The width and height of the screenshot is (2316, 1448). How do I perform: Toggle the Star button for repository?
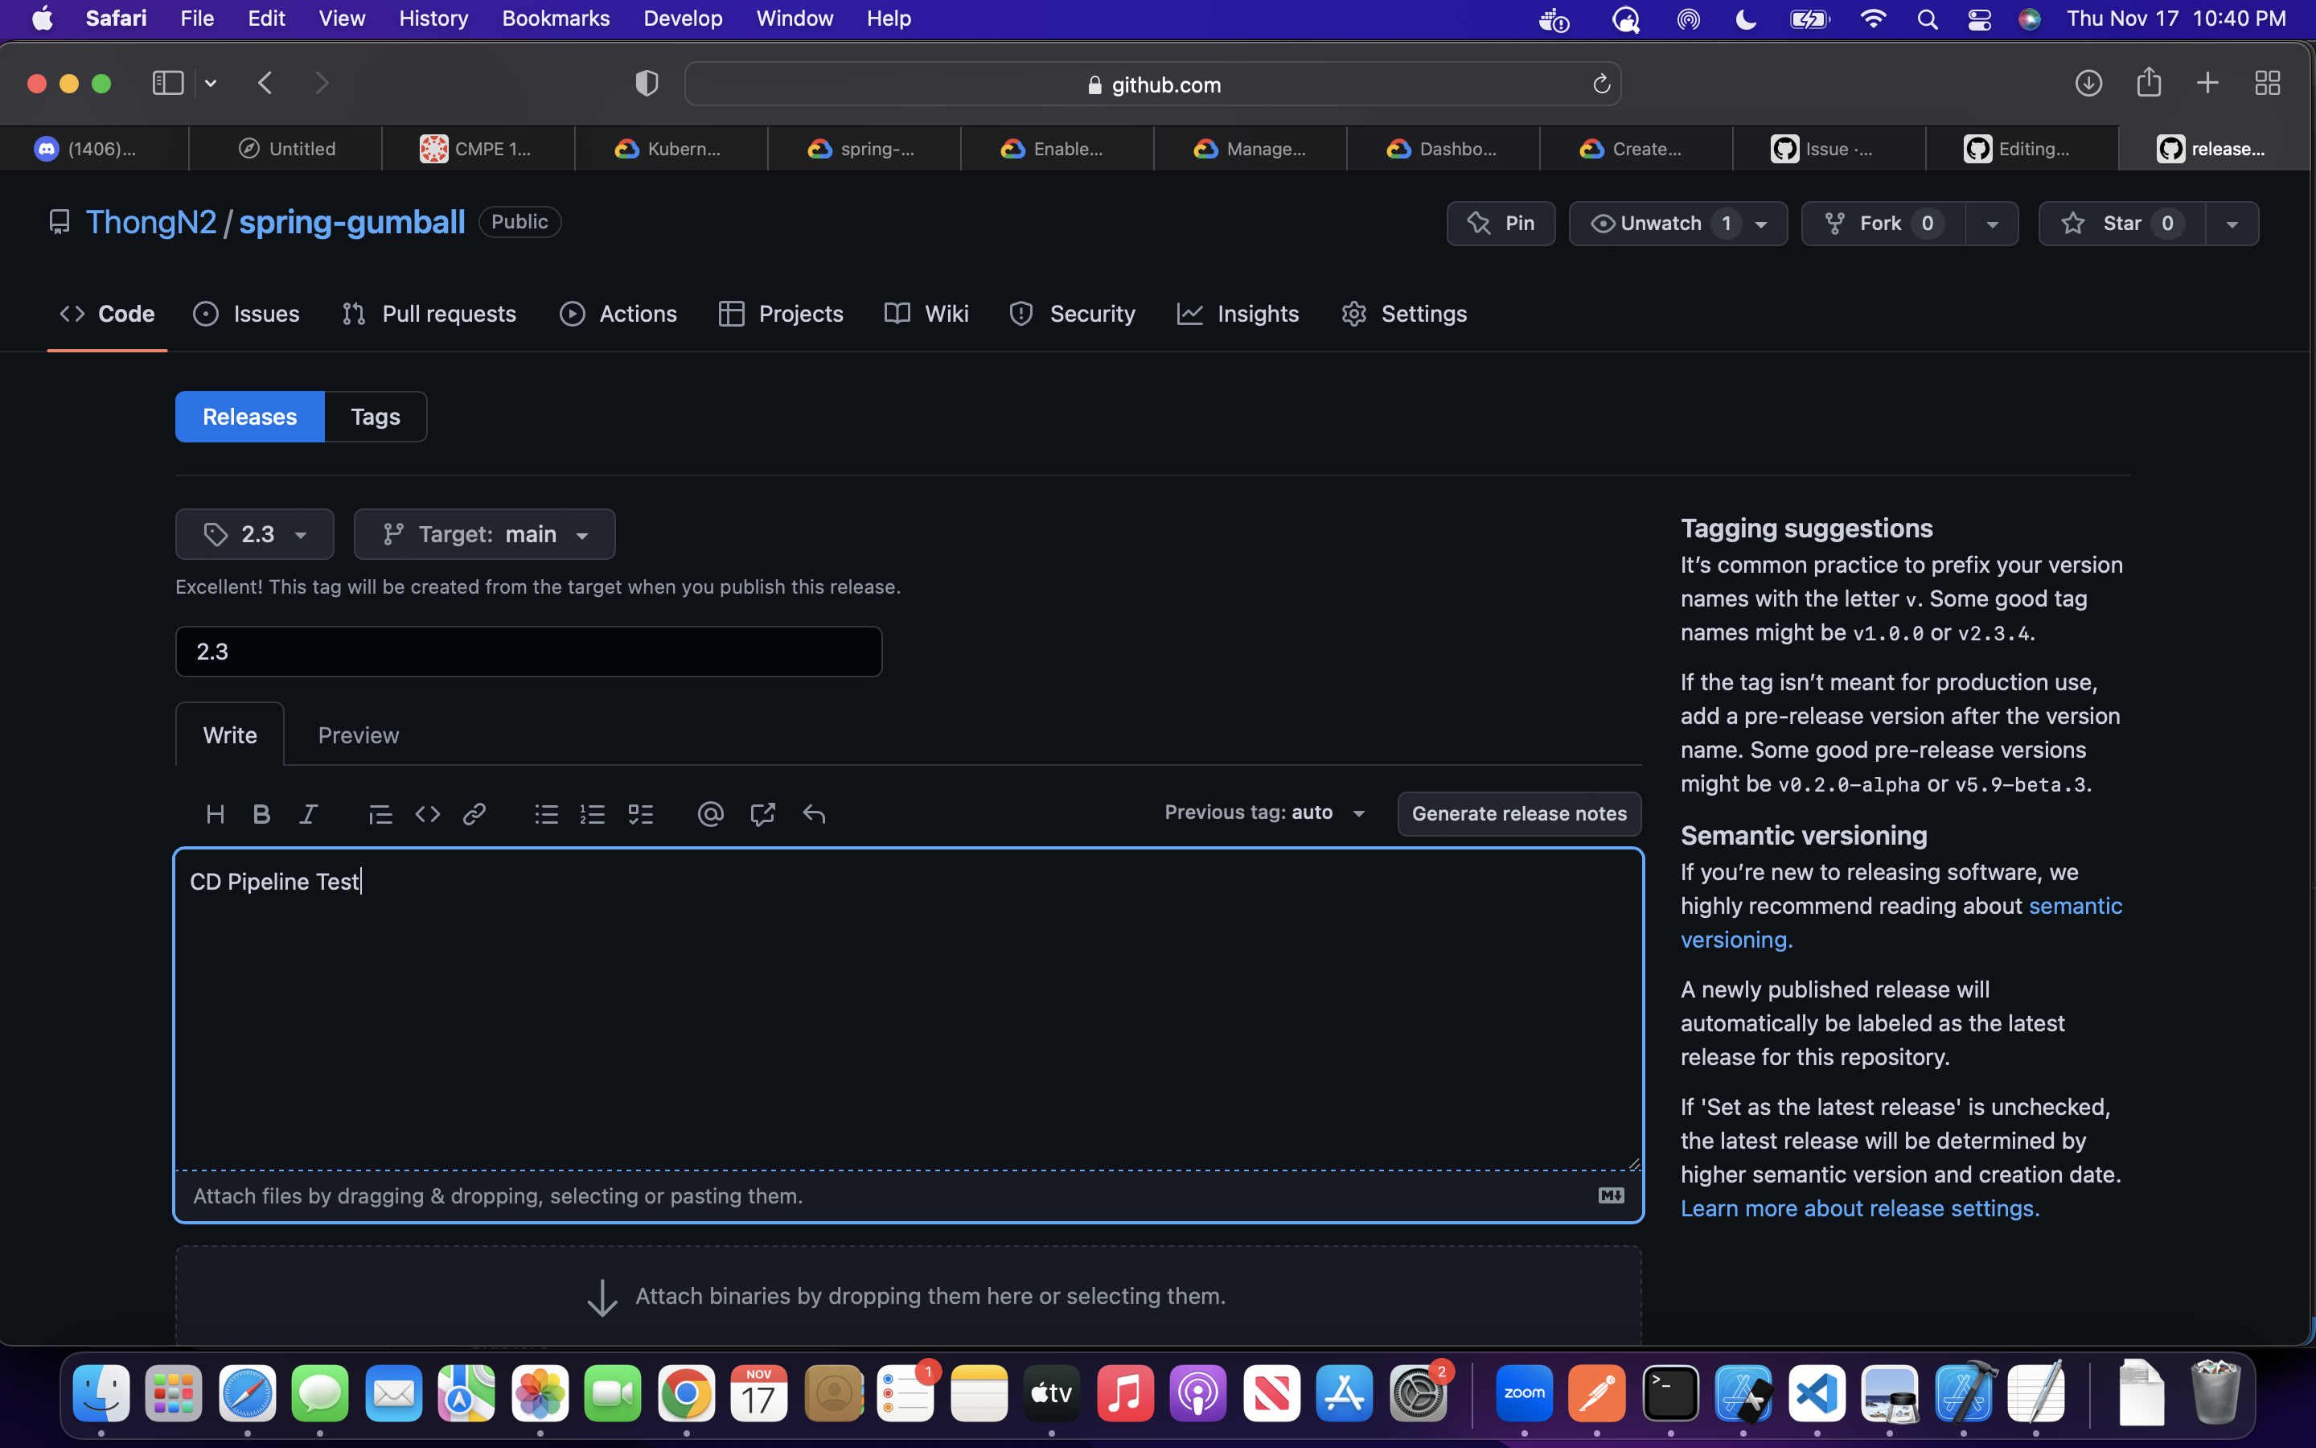coord(2121,223)
